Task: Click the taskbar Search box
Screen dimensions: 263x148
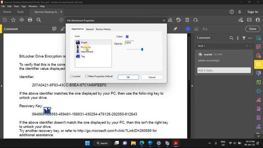Action: coord(102,143)
